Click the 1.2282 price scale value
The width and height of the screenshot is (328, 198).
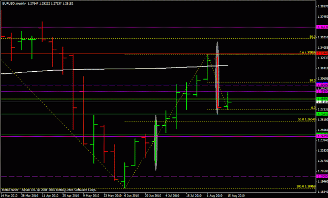[323, 150]
